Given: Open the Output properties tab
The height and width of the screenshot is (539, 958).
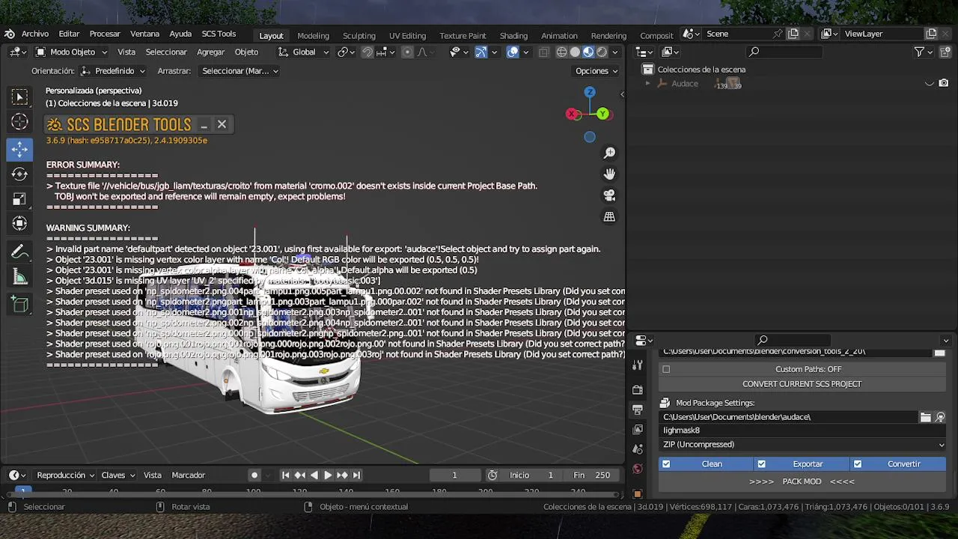Looking at the screenshot, I should tap(638, 409).
